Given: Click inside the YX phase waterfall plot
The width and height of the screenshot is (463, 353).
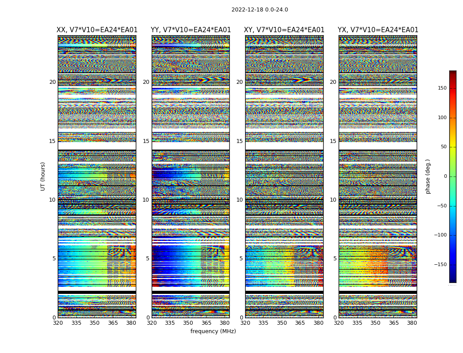Looking at the screenshot, I should click(378, 176).
